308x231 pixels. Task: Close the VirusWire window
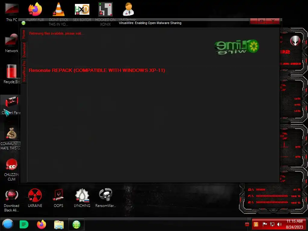[x=273, y=21]
